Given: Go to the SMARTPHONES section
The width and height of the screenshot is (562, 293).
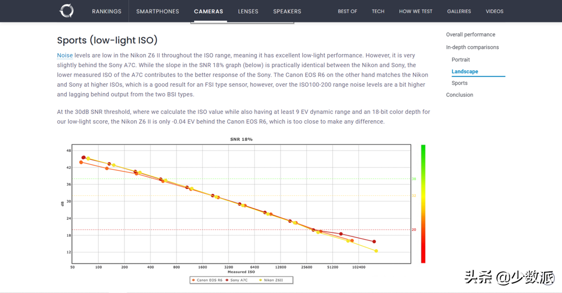Looking at the screenshot, I should click(x=158, y=12).
